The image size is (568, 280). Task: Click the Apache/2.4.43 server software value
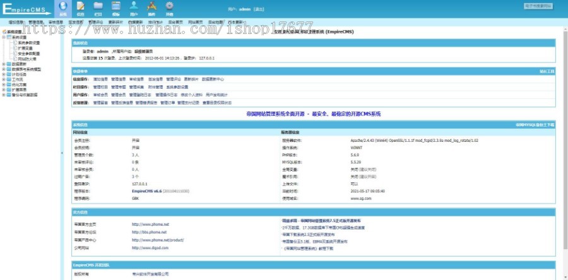414,141
